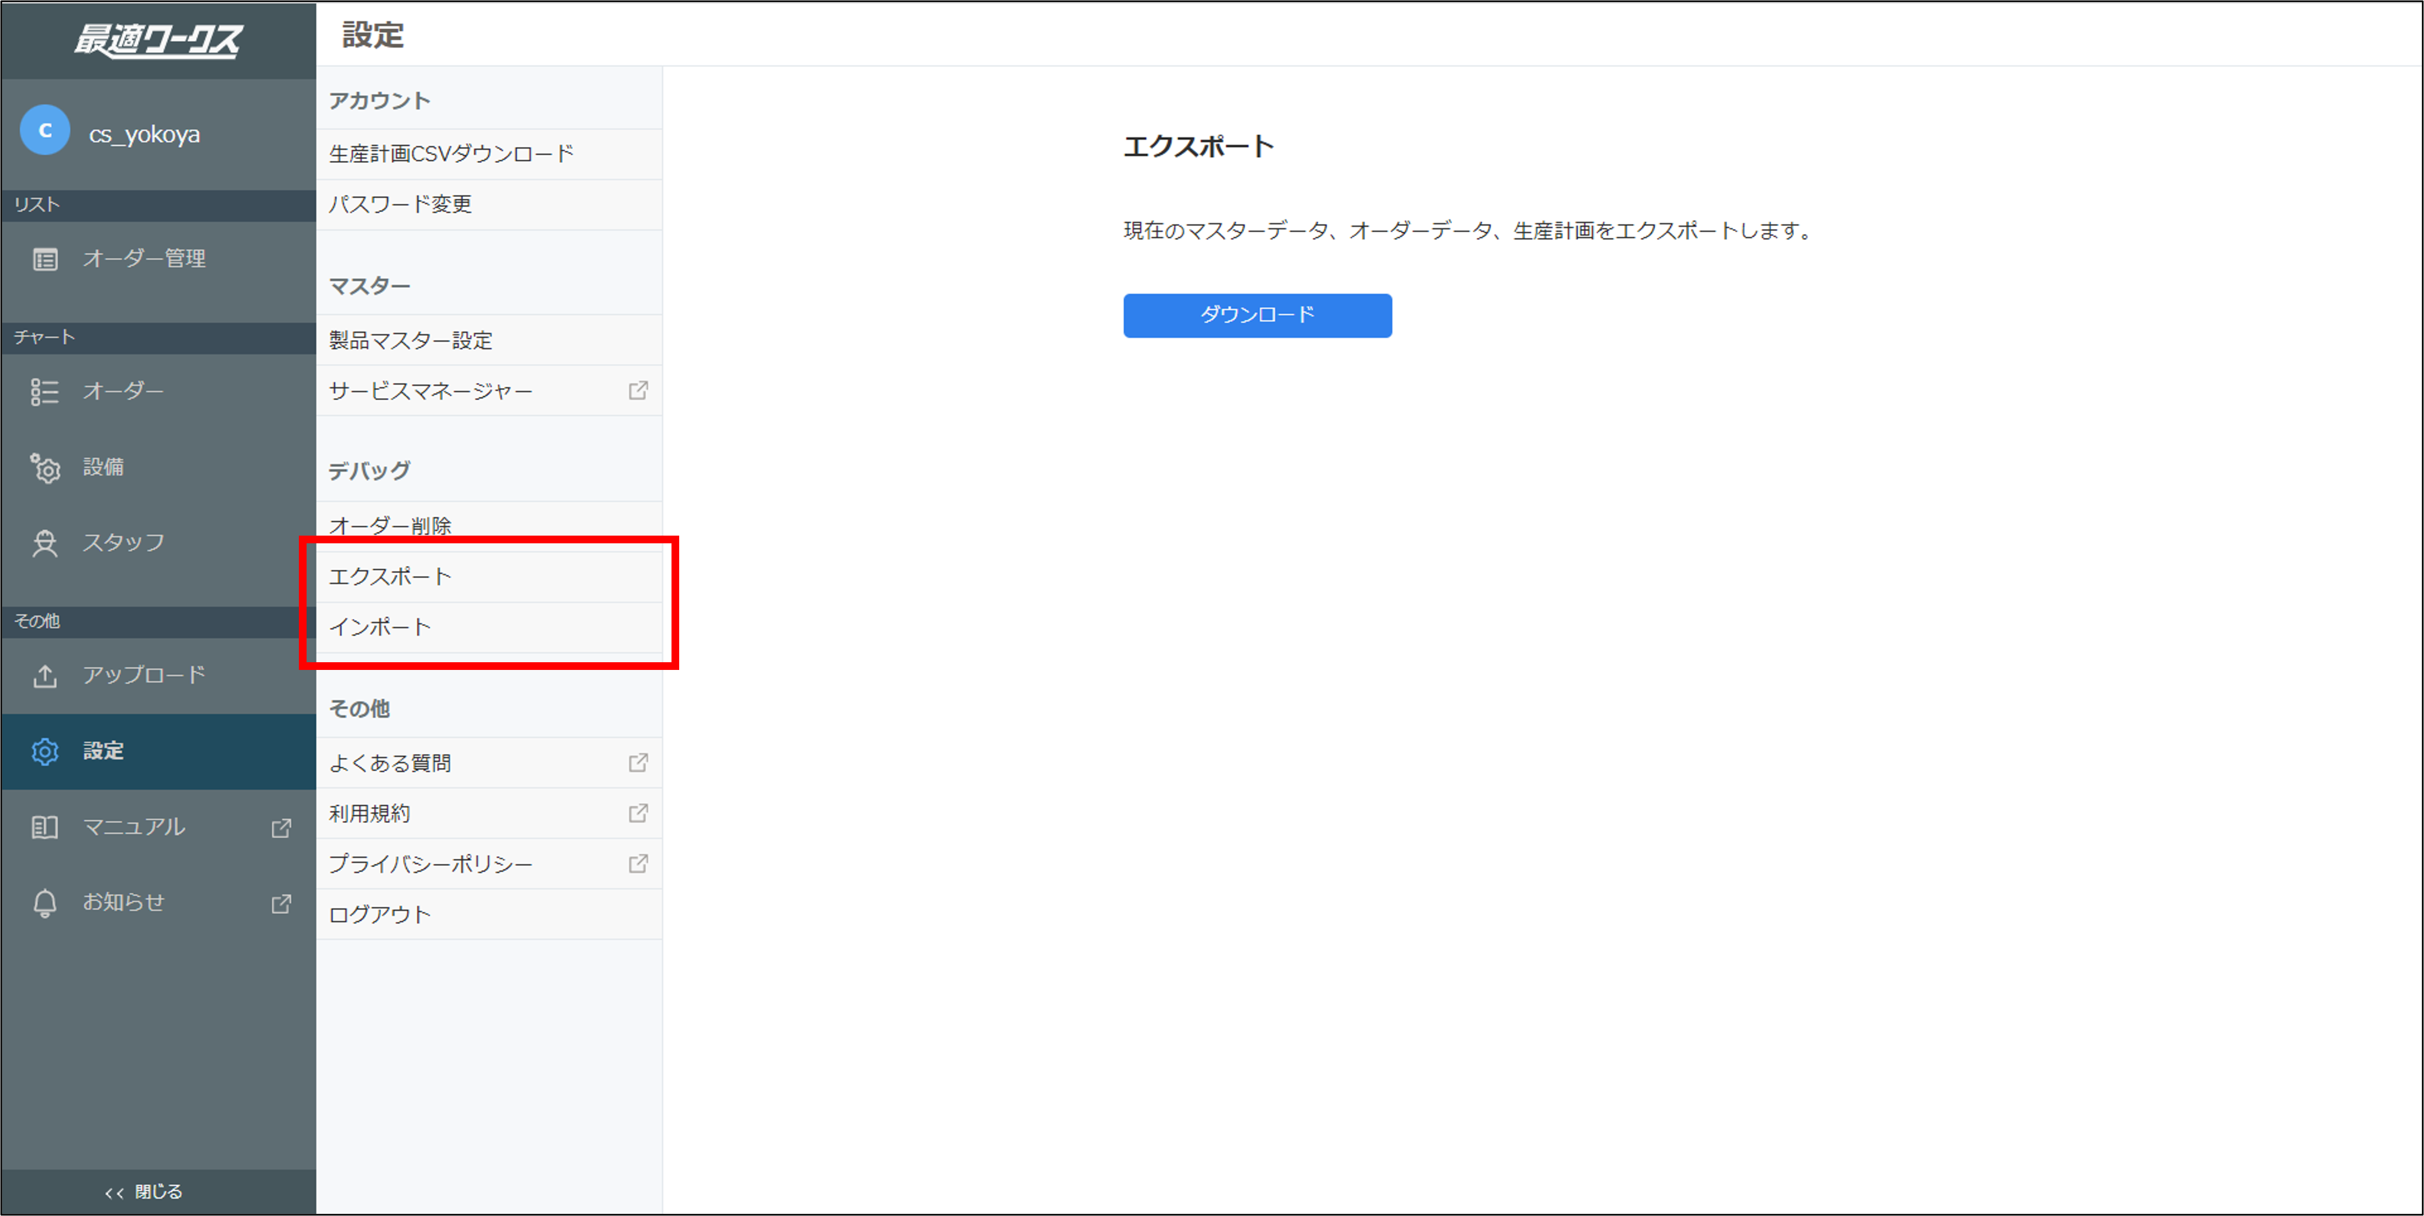
Task: Click the cs_yokoya user avatar icon
Action: [x=45, y=131]
